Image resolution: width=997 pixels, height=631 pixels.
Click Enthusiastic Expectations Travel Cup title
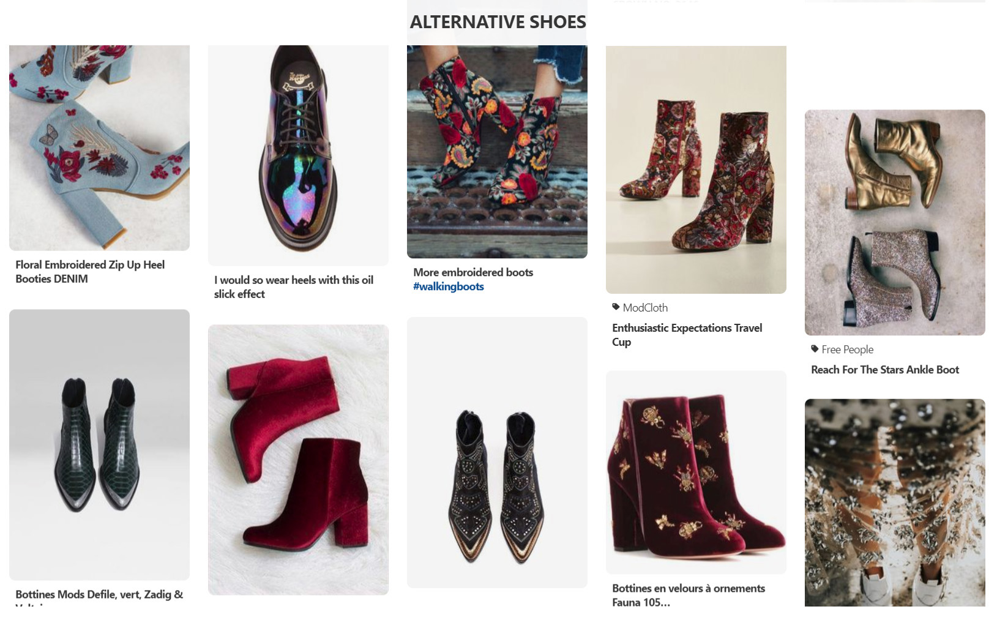coord(687,334)
